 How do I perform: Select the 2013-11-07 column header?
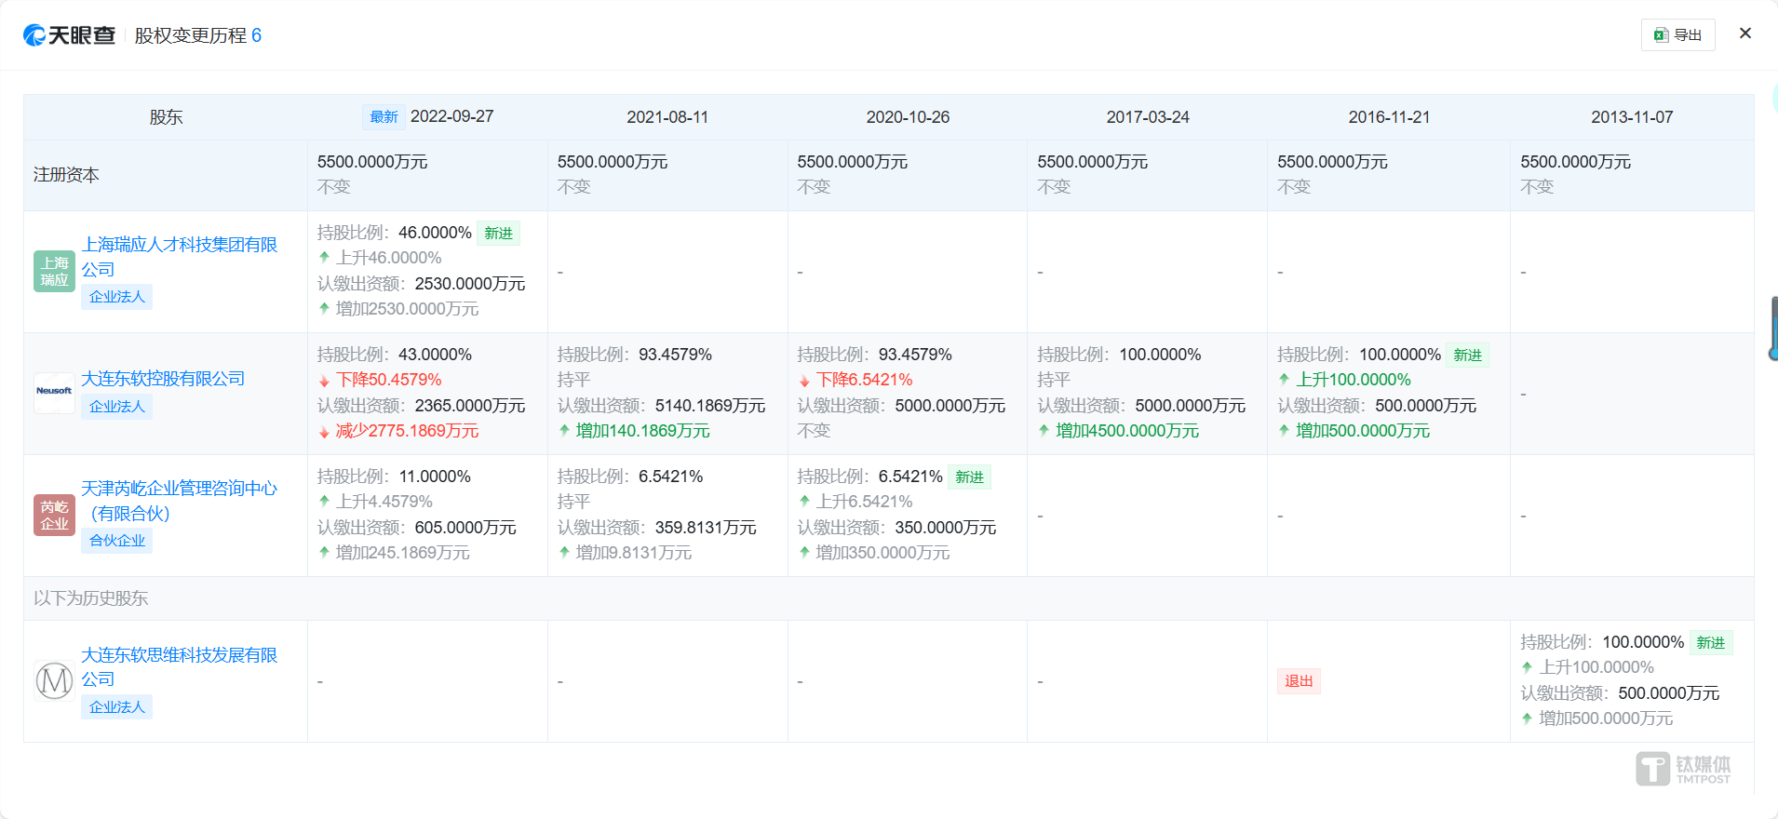(1632, 117)
